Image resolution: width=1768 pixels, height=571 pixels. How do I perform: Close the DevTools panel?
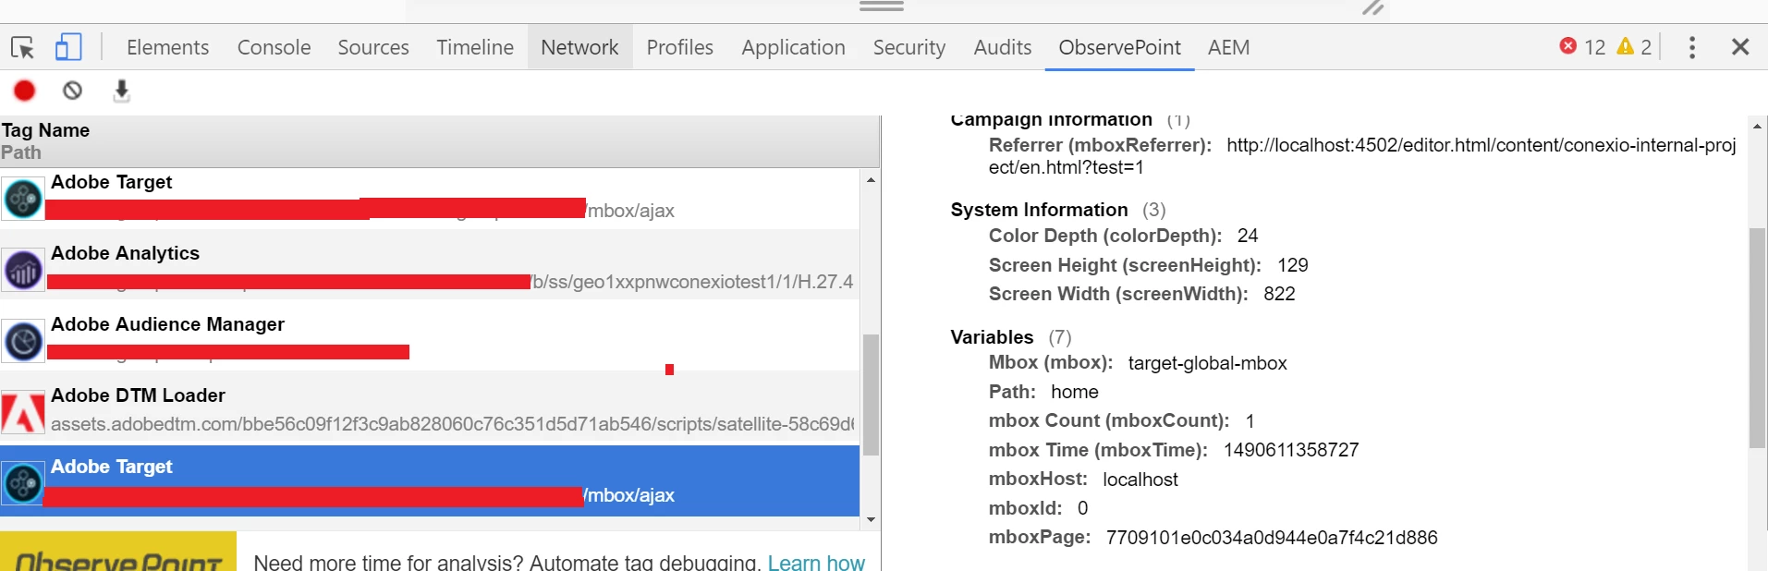(1740, 47)
